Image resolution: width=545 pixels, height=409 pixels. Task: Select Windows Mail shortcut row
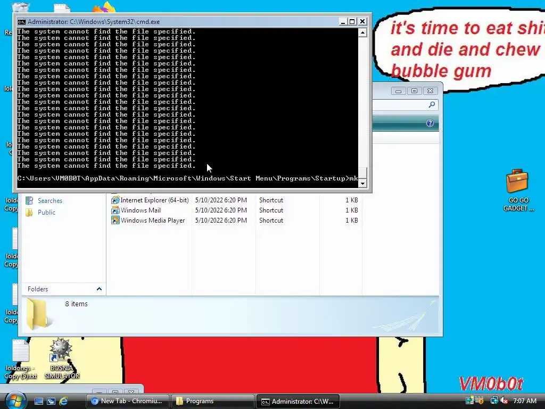tap(236, 210)
